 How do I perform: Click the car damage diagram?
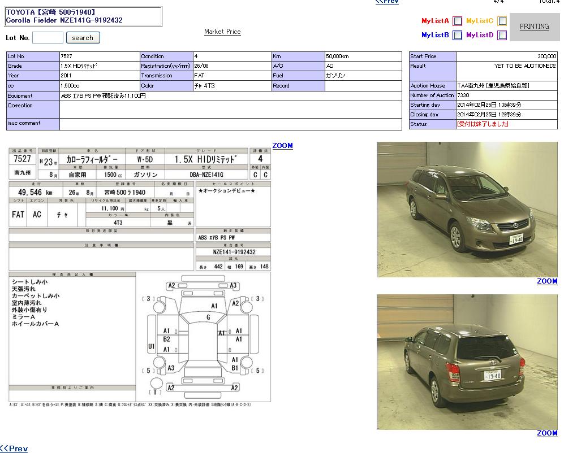(x=203, y=336)
